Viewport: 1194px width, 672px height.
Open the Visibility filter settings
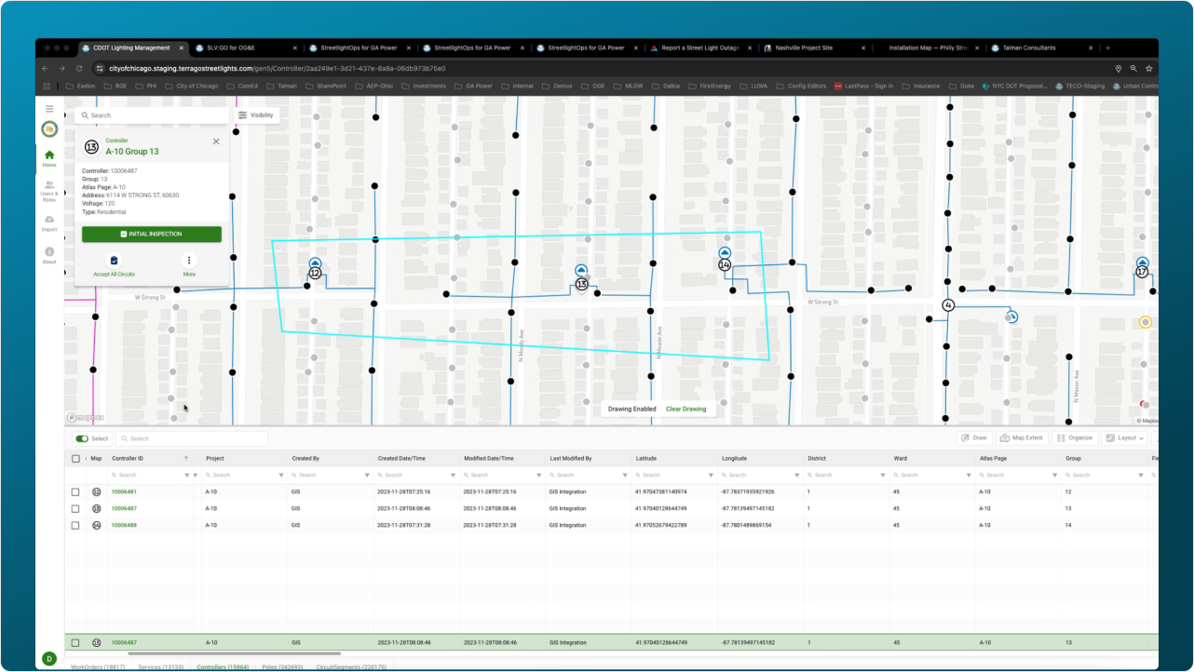pos(255,115)
